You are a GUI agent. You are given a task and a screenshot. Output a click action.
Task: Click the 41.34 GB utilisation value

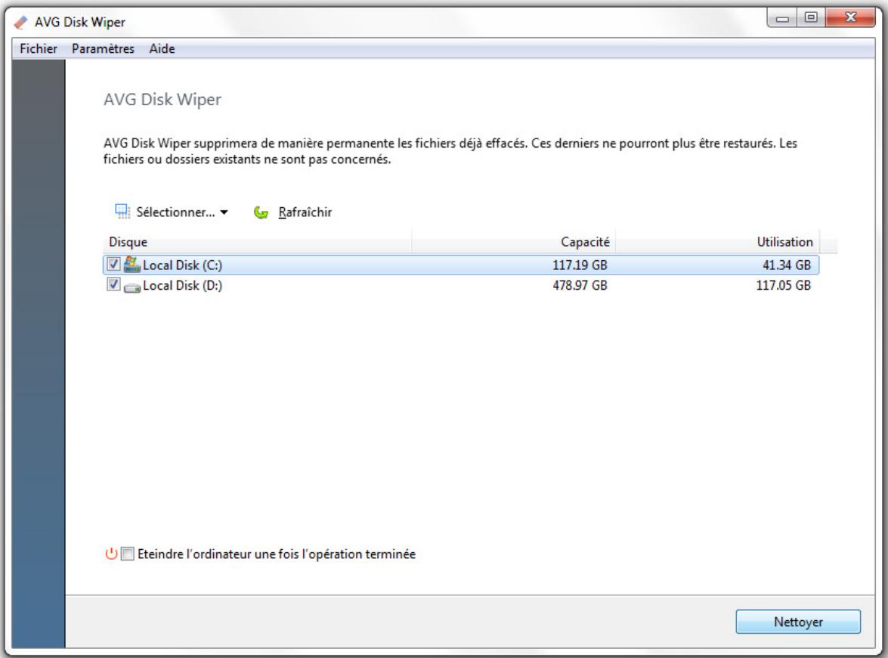click(787, 265)
